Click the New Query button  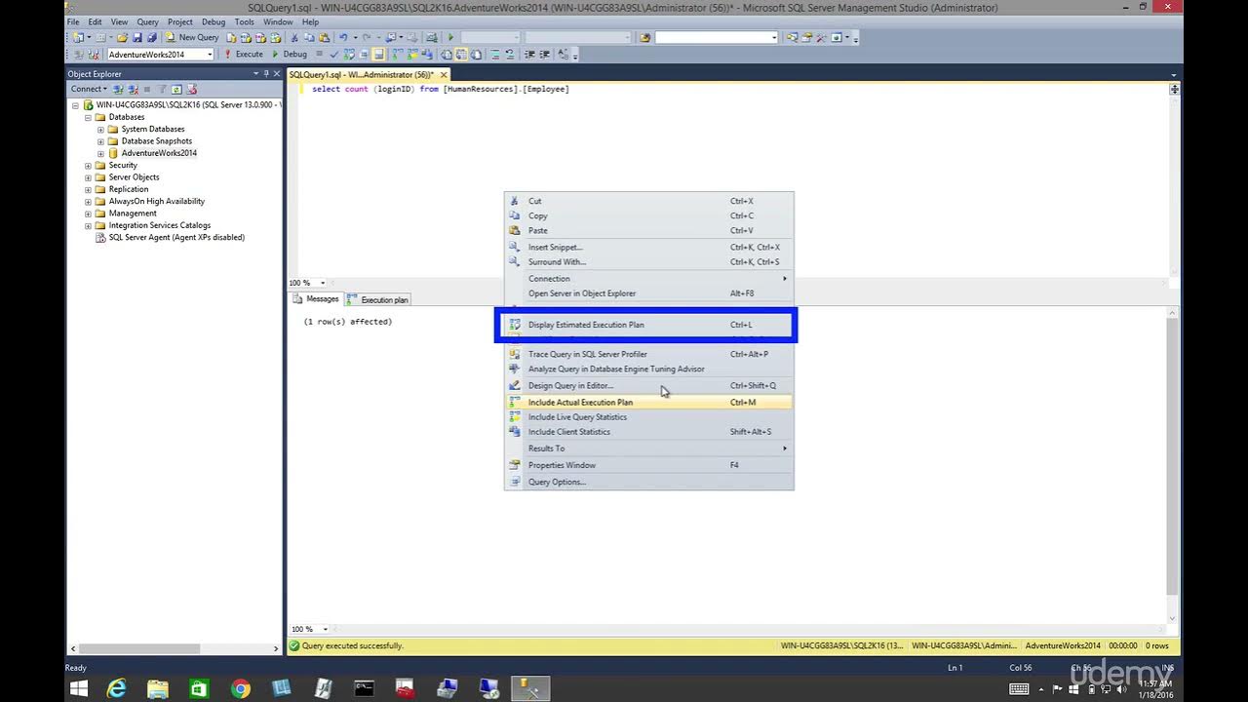191,37
